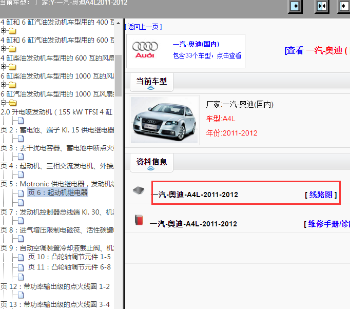Image resolution: width=350 pixels, height=309 pixels.
Task: Open 页 3：去干扰电容器、蓄电池中断点火
Action: [57, 148]
